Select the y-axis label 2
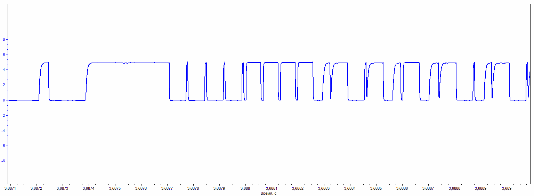 point(4,85)
